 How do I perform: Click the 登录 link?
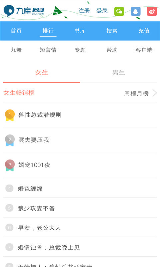coord(102,11)
